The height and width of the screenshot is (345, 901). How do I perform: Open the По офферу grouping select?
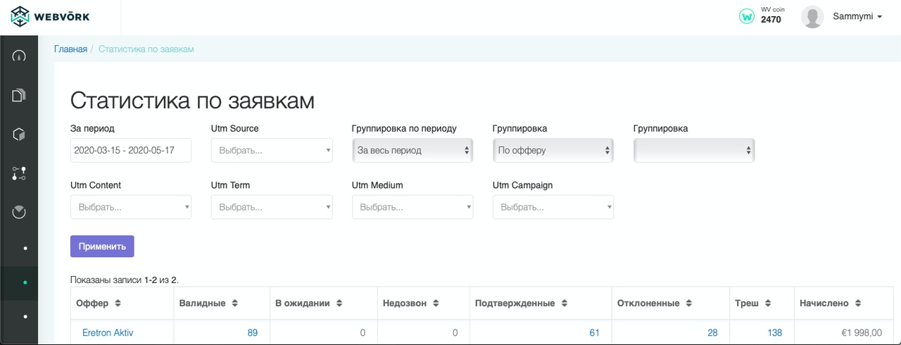553,150
